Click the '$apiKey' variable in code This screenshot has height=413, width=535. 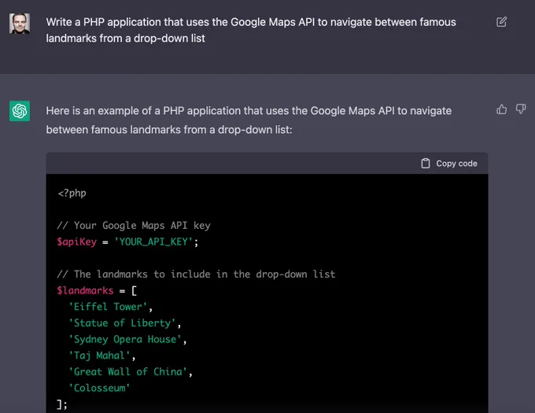pyautogui.click(x=77, y=242)
